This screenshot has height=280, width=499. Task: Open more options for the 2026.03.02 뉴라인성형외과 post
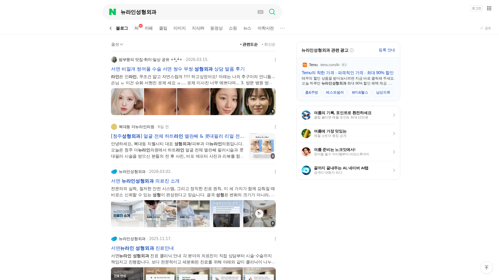point(275,172)
